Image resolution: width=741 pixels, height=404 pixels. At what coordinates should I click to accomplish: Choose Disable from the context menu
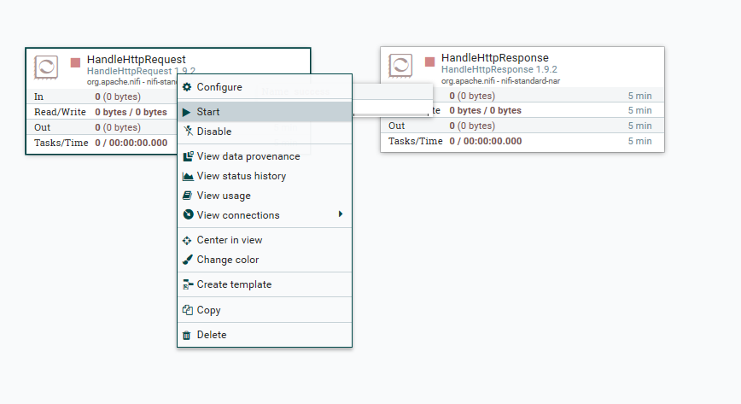265,132
